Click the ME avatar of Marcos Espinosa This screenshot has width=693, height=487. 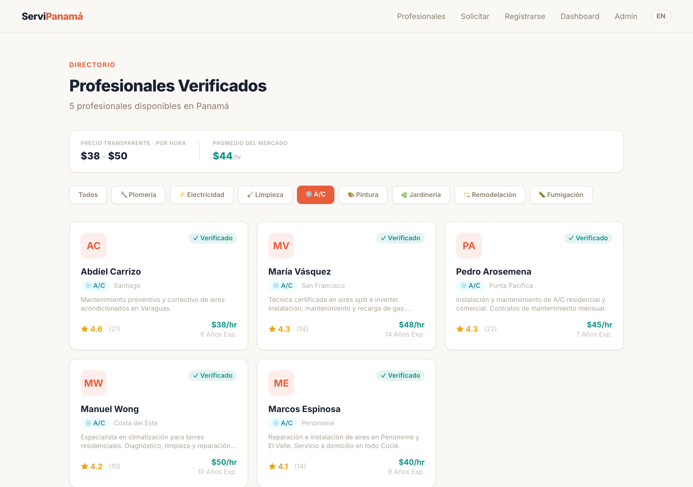(281, 383)
